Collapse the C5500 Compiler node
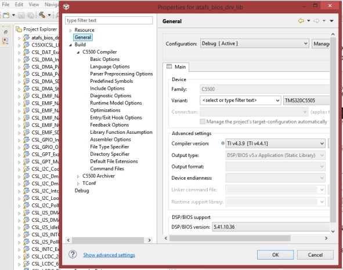 (x=78, y=52)
